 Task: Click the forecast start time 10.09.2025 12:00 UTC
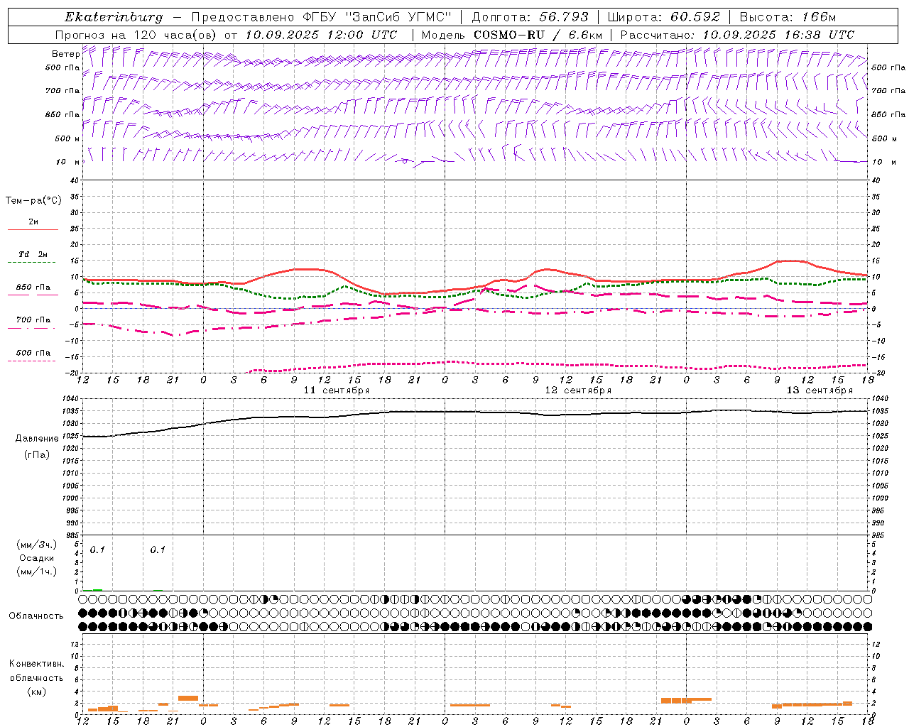tap(321, 35)
